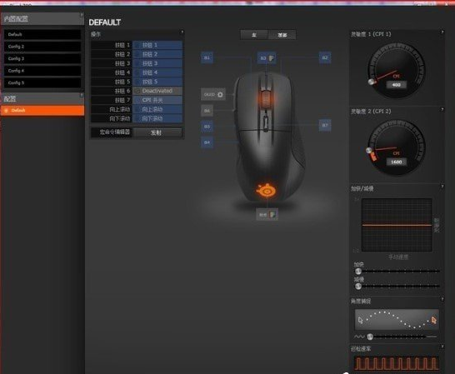Image resolution: width=455 pixels, height=374 pixels.
Task: Open help for the angle snapping section
Action: pos(442,298)
